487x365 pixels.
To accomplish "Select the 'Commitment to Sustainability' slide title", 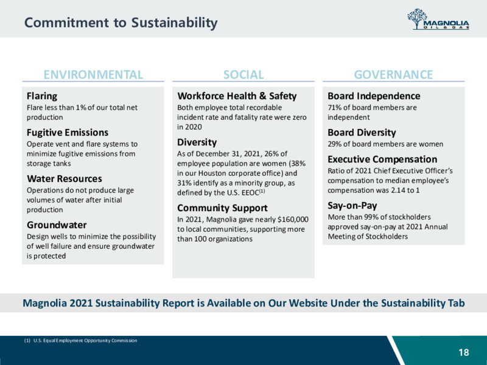I will [x=121, y=23].
